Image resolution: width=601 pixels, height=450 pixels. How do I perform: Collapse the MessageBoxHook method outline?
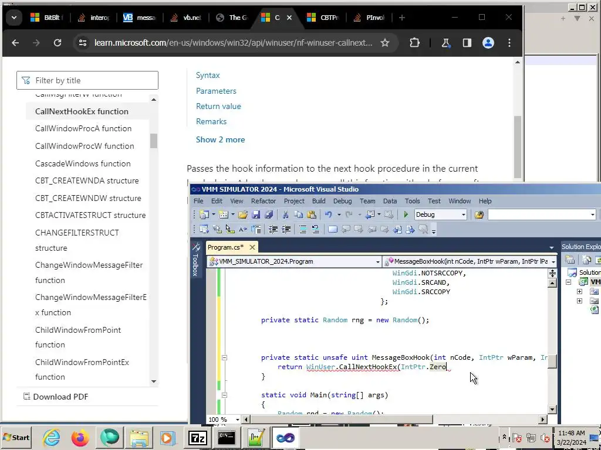pyautogui.click(x=225, y=357)
